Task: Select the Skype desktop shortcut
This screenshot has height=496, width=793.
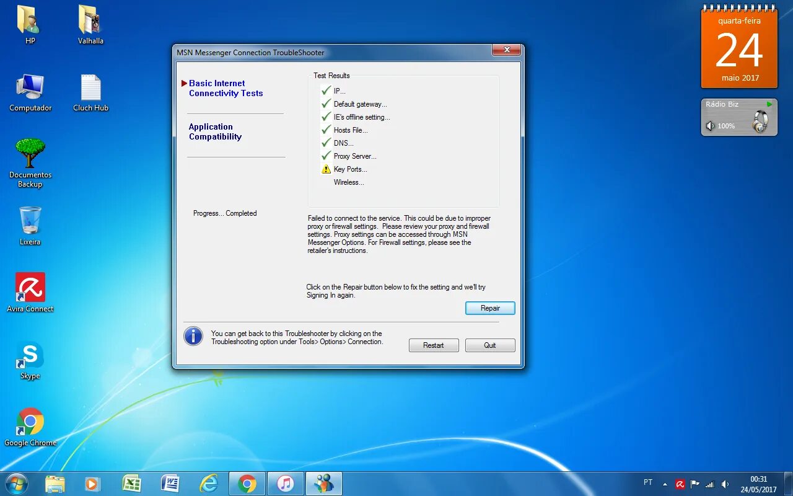Action: pyautogui.click(x=30, y=360)
